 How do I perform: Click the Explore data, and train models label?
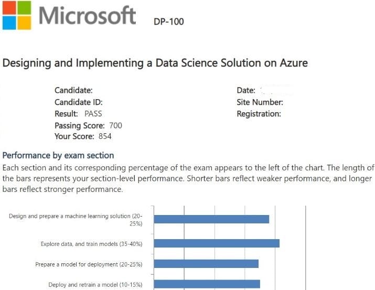[x=91, y=244]
